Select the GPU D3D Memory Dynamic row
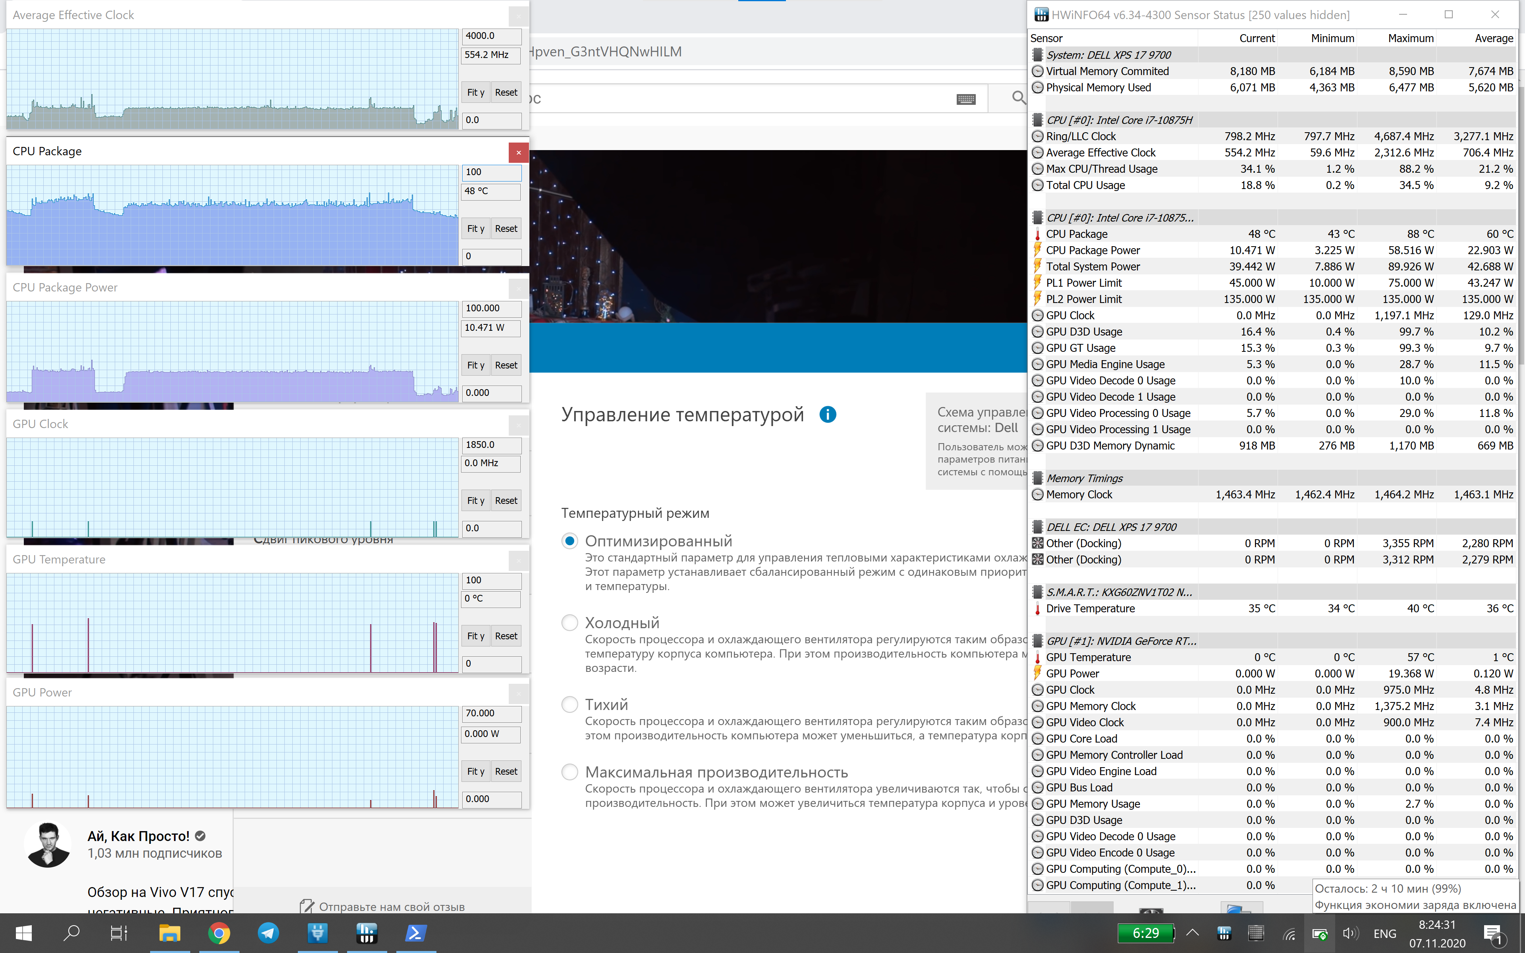1525x953 pixels. (x=1272, y=446)
